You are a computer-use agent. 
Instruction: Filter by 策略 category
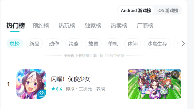74,44
